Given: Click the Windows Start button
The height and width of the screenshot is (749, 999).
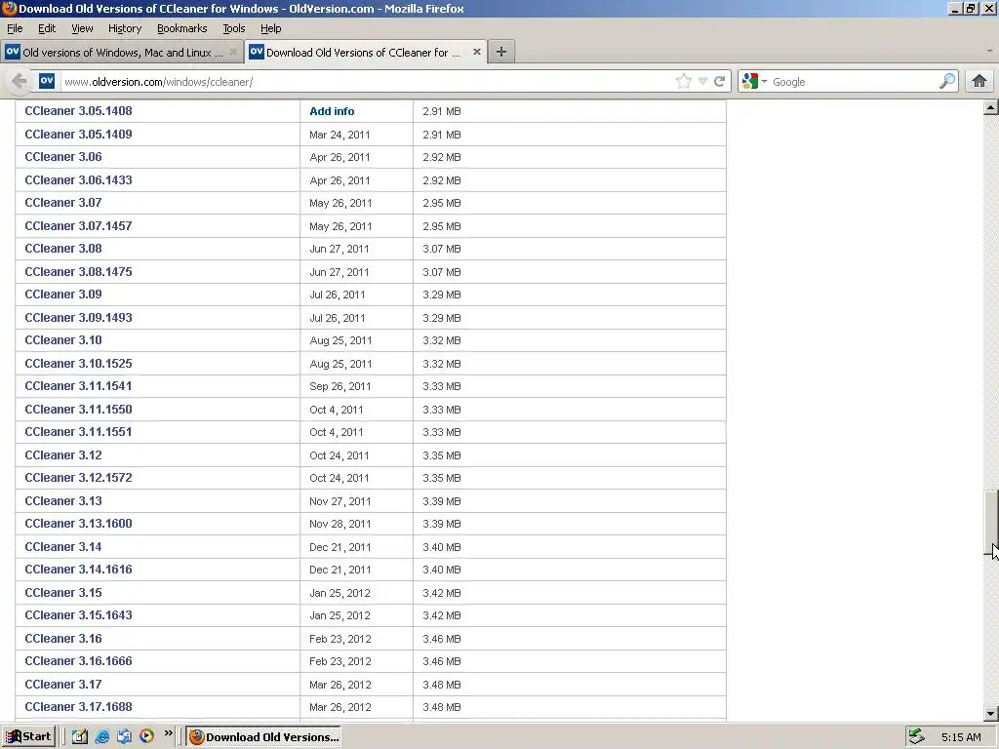Looking at the screenshot, I should click(x=28, y=737).
